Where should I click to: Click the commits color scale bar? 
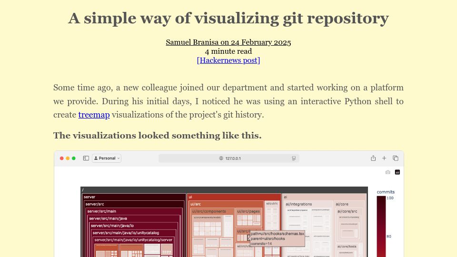pos(381,226)
